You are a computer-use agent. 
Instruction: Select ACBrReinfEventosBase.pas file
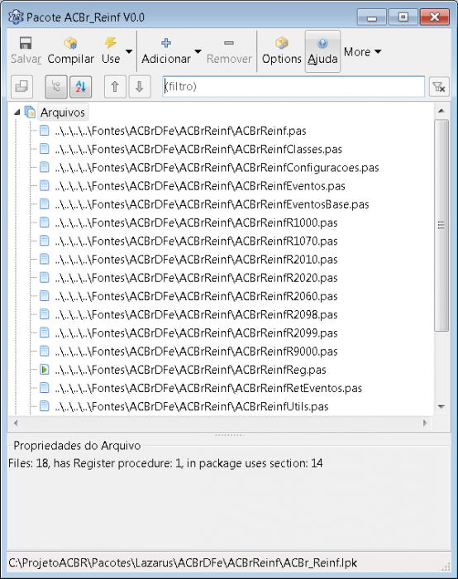coord(212,204)
